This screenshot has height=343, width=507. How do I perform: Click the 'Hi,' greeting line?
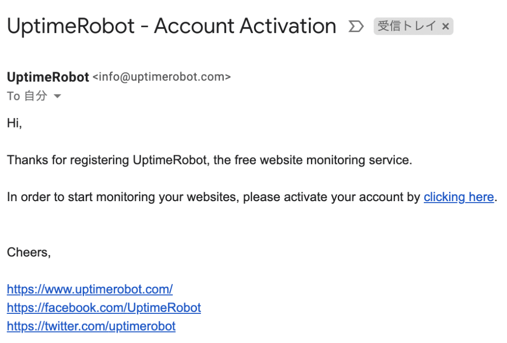pos(14,123)
